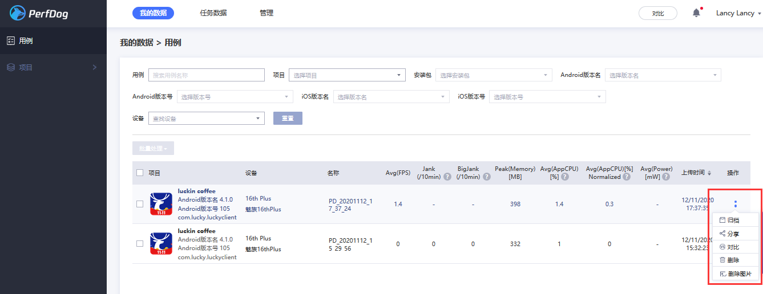The image size is (763, 294).
Task: Click the Jank column help icon
Action: point(447,177)
